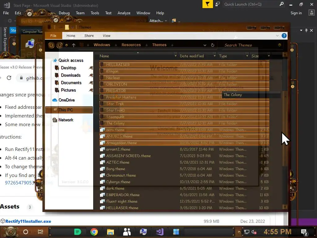The height and width of the screenshot is (238, 317).
Task: Open the Tools menu
Action: [x=95, y=13]
